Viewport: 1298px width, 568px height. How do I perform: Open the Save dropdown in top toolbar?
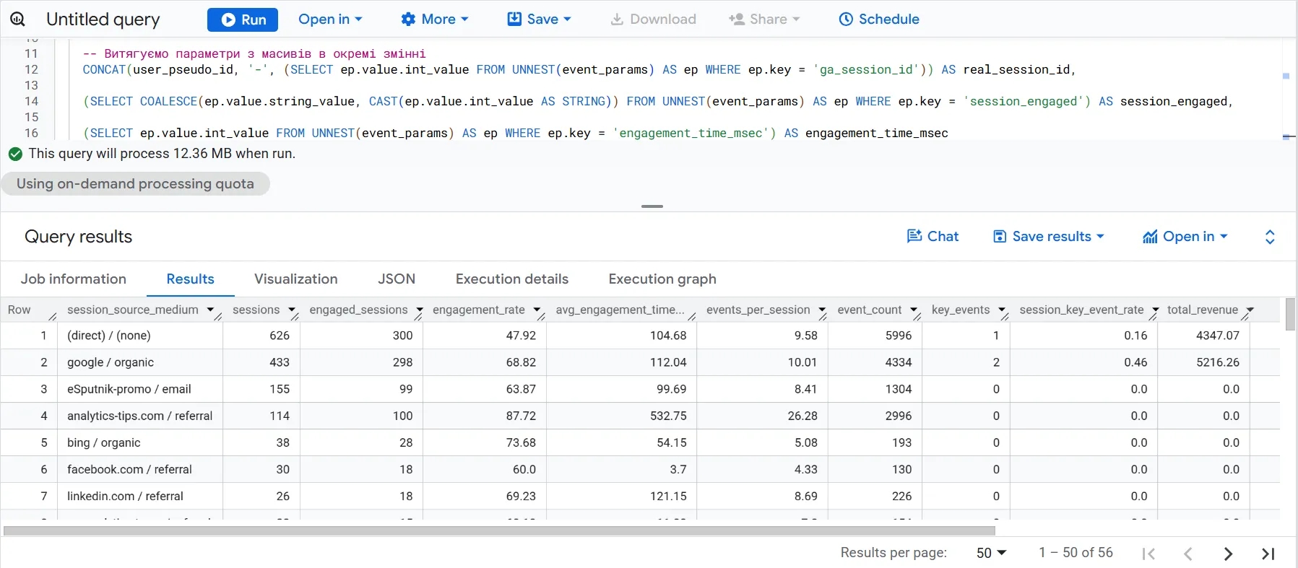(x=540, y=19)
